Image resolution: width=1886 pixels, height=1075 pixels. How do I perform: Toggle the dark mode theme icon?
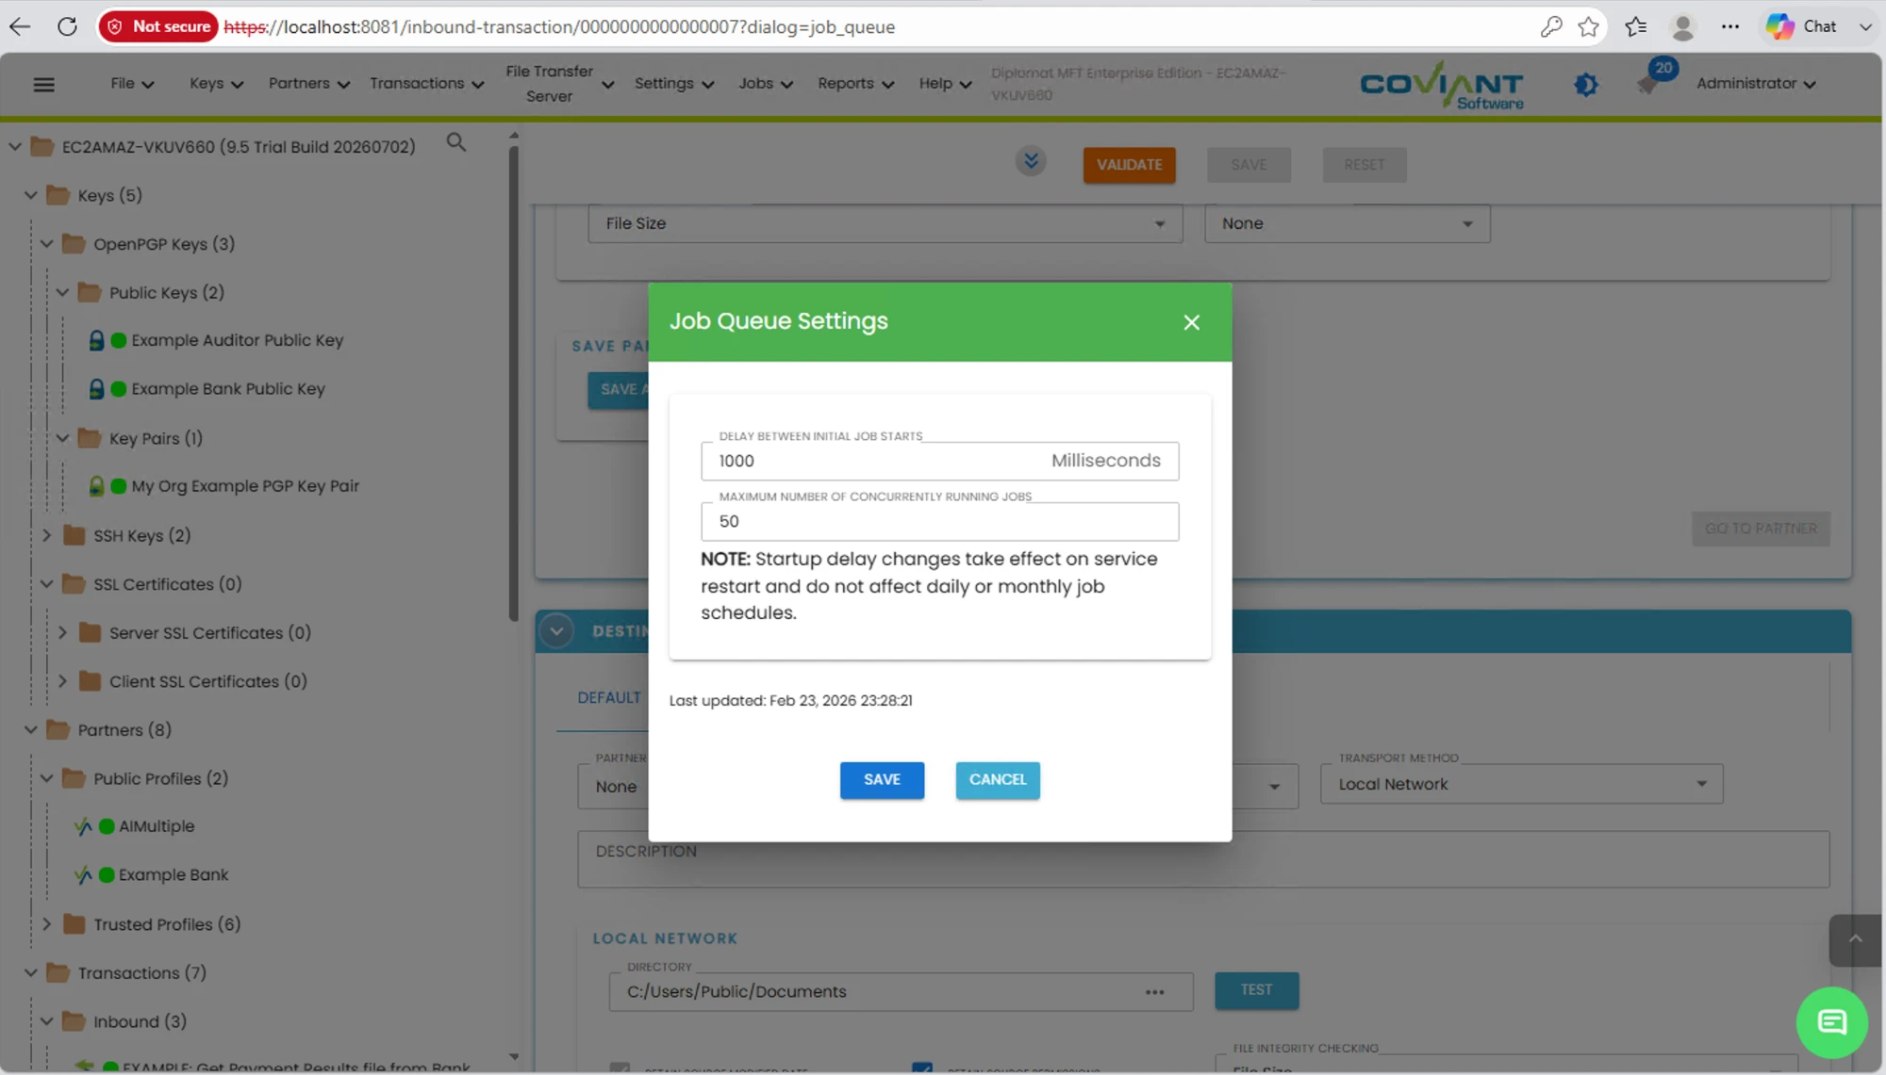(x=1585, y=85)
